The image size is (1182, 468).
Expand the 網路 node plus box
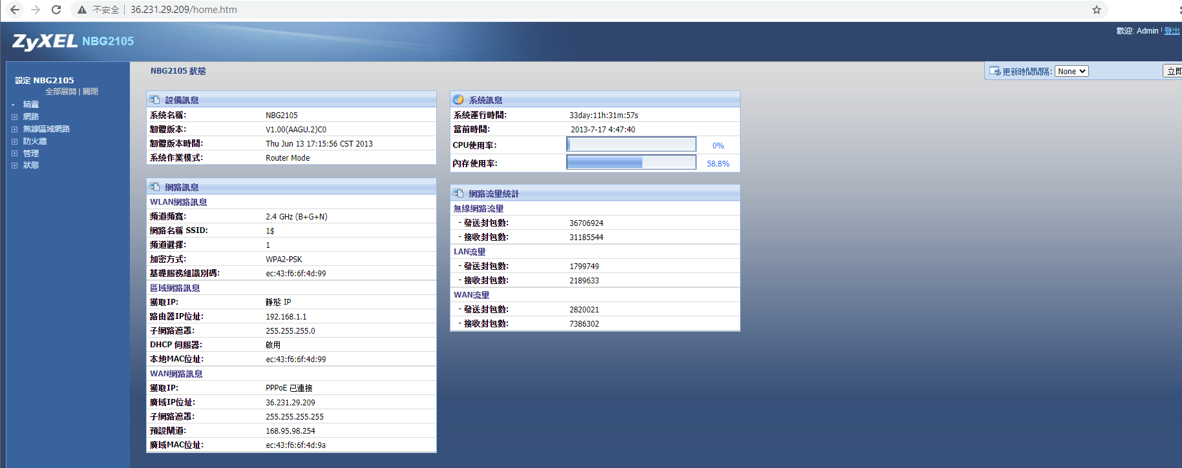(x=14, y=117)
